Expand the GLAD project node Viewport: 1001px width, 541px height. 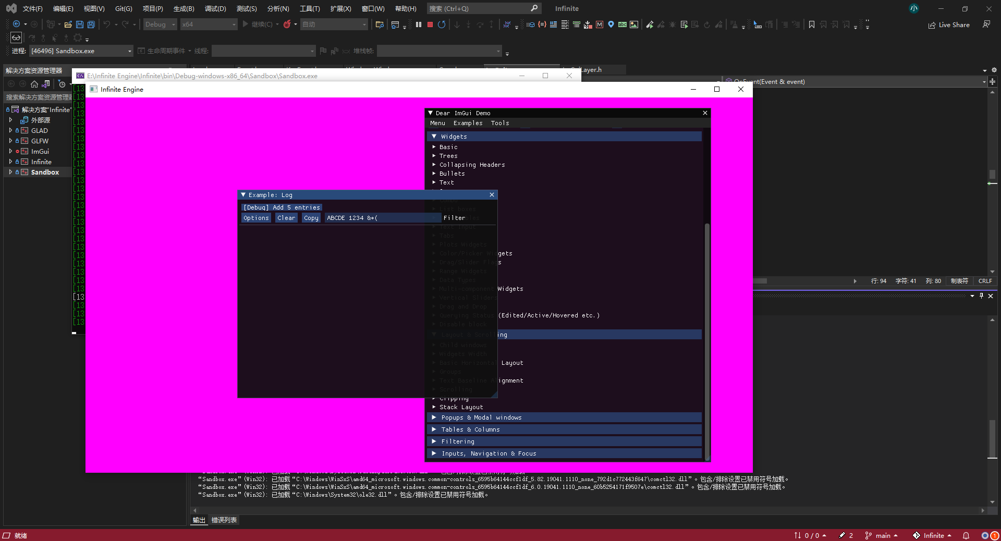(10, 130)
